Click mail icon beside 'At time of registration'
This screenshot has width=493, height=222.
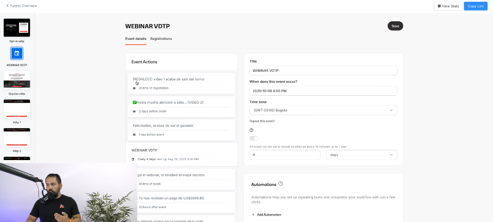(x=134, y=88)
